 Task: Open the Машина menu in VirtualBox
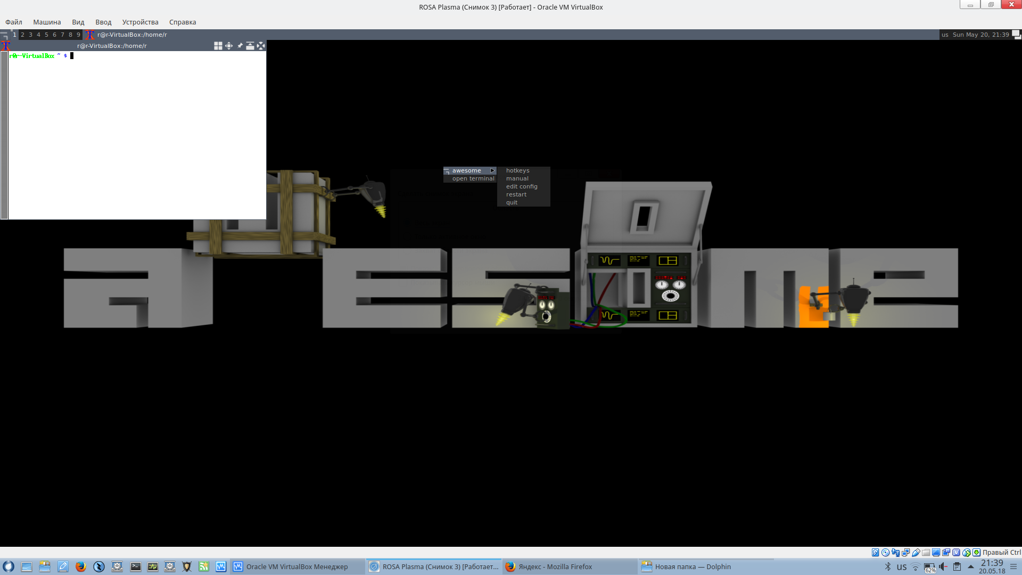click(x=47, y=22)
